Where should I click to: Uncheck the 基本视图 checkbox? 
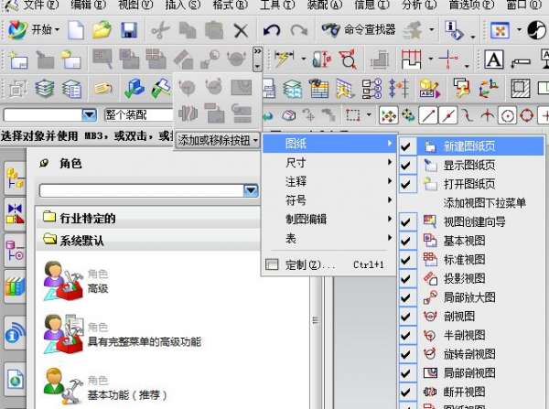pyautogui.click(x=407, y=241)
